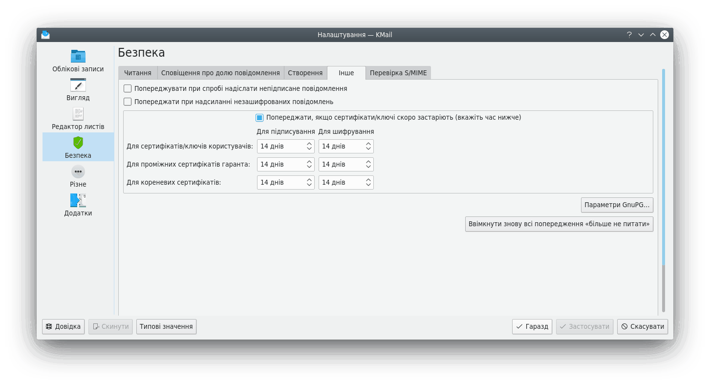Switch to the Читання tab

click(x=137, y=73)
